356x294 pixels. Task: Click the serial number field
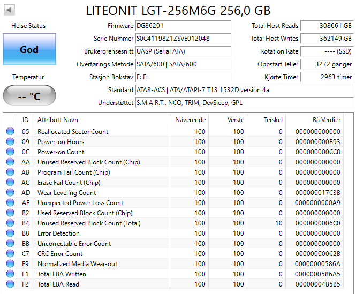(184, 39)
